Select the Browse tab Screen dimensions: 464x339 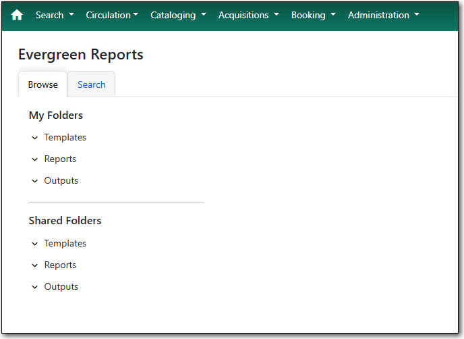click(43, 84)
